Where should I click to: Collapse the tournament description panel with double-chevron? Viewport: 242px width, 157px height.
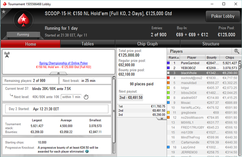pyautogui.click(x=58, y=73)
